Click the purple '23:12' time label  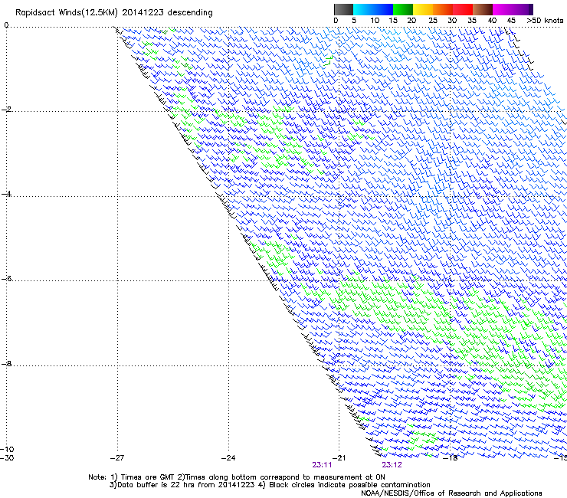392,465
